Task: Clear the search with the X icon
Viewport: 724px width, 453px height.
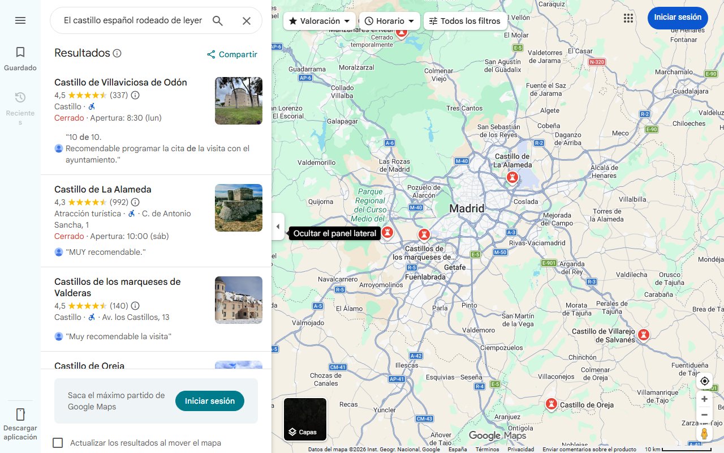Action: [247, 20]
